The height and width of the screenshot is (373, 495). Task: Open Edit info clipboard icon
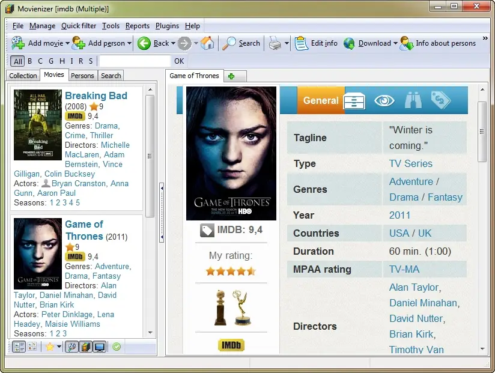[301, 43]
